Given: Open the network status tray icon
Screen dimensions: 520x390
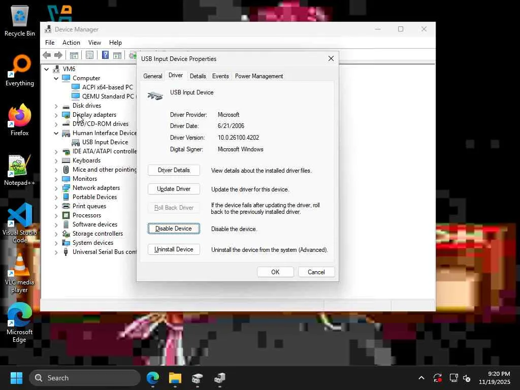Looking at the screenshot, I should click(x=453, y=378).
